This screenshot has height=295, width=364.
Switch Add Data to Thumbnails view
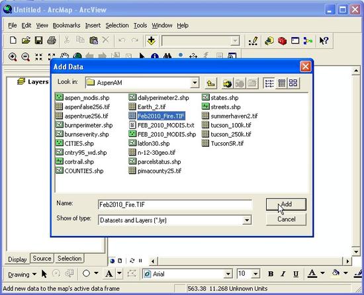tap(293, 83)
